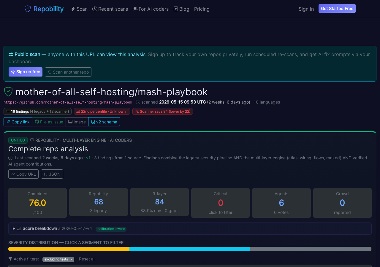The height and width of the screenshot is (267, 380).
Task: Open the JSON output button
Action: click(x=52, y=174)
